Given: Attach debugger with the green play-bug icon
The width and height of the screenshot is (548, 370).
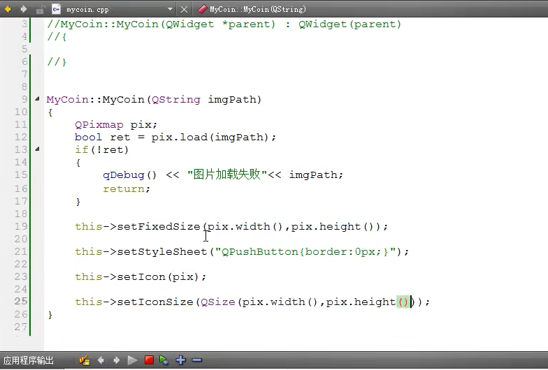Looking at the screenshot, I should click(x=164, y=360).
